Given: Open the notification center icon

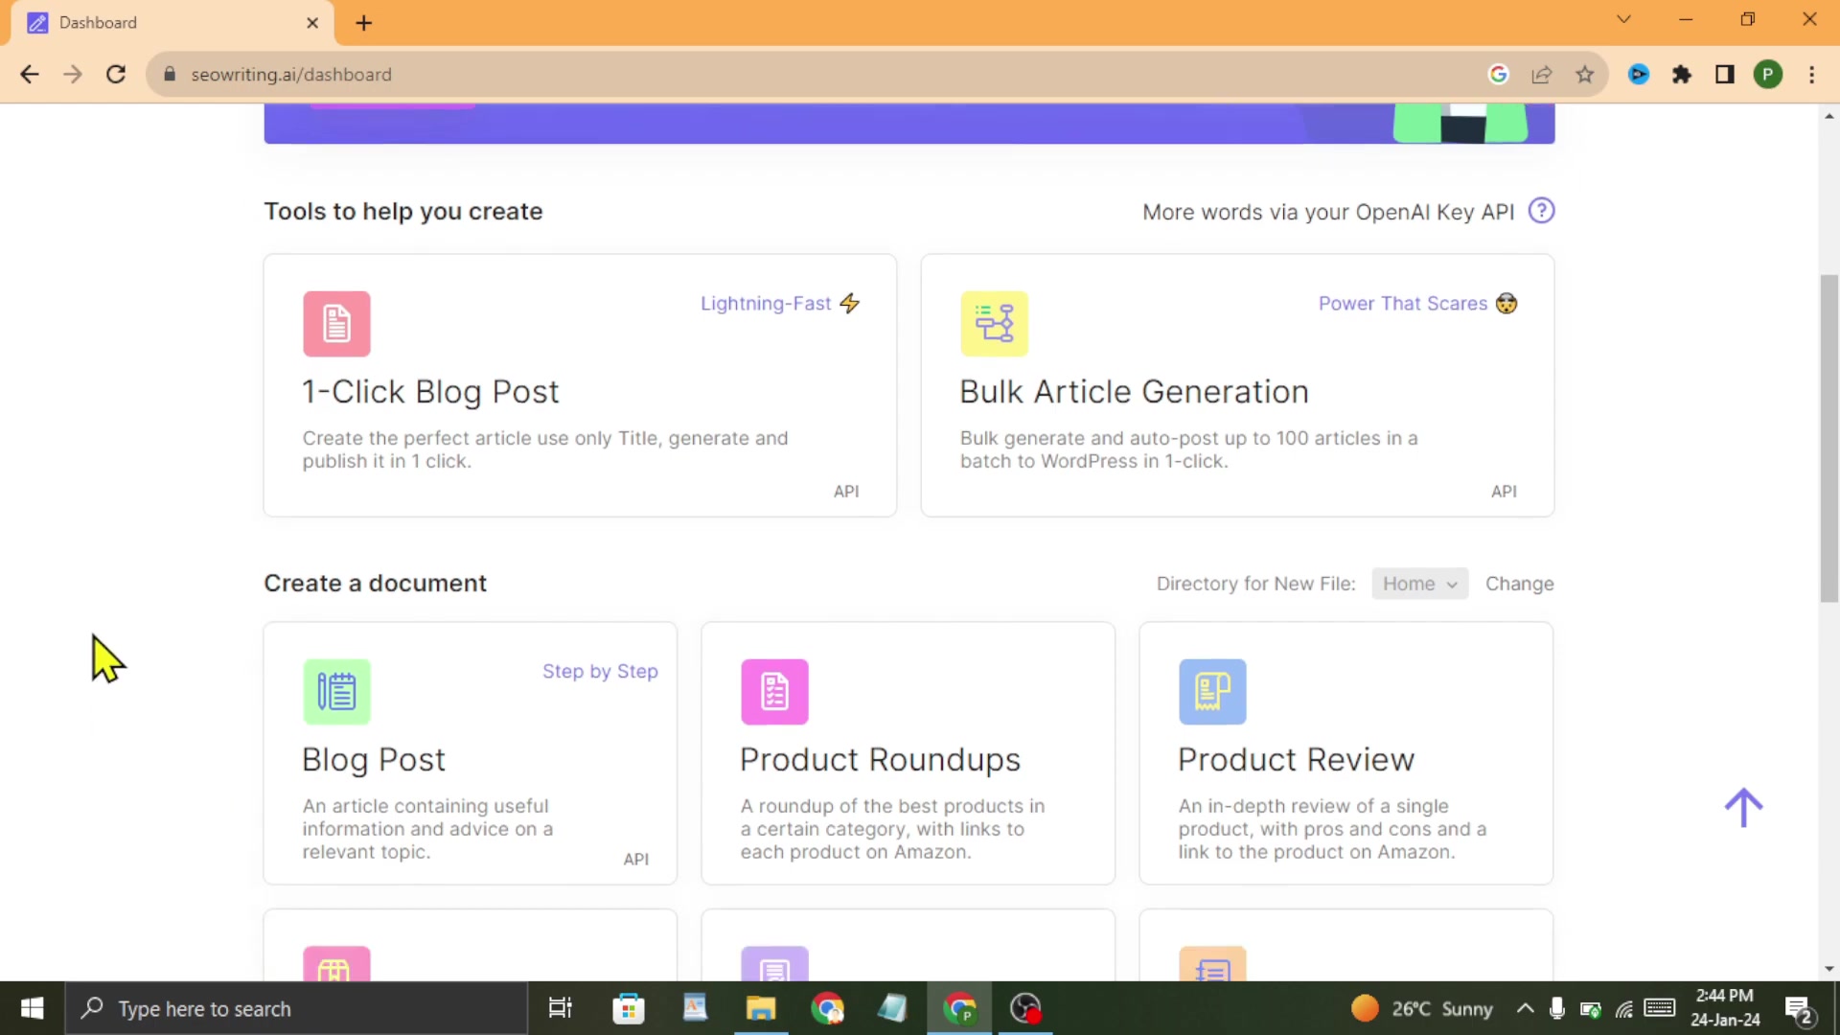Looking at the screenshot, I should pyautogui.click(x=1799, y=1009).
